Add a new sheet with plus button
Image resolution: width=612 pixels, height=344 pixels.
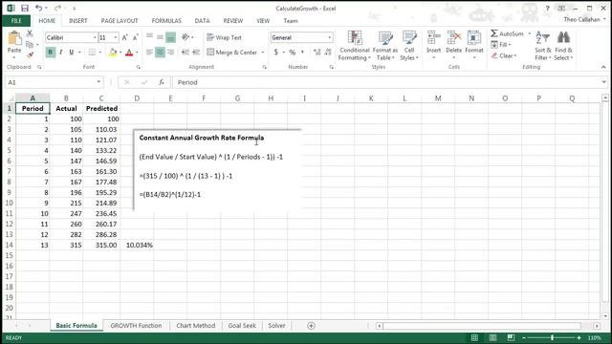(x=311, y=326)
